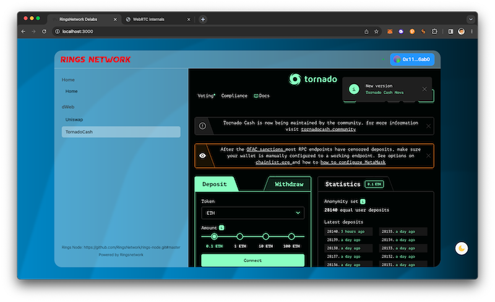Select the Deposit tab
The height and width of the screenshot is (302, 495).
[x=215, y=184]
